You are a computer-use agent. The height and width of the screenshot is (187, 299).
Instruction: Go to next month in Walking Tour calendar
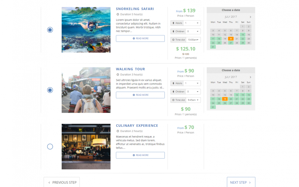tap(250, 77)
